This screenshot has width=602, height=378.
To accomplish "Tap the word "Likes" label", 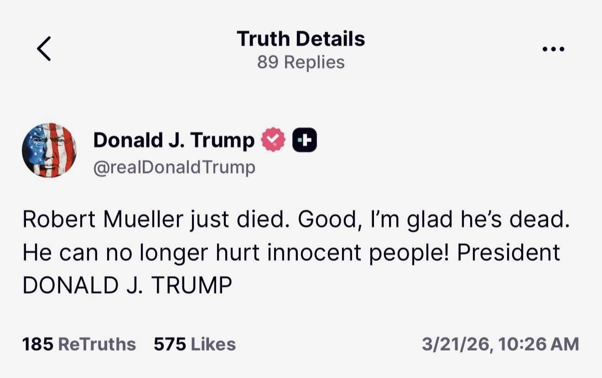I will (213, 344).
